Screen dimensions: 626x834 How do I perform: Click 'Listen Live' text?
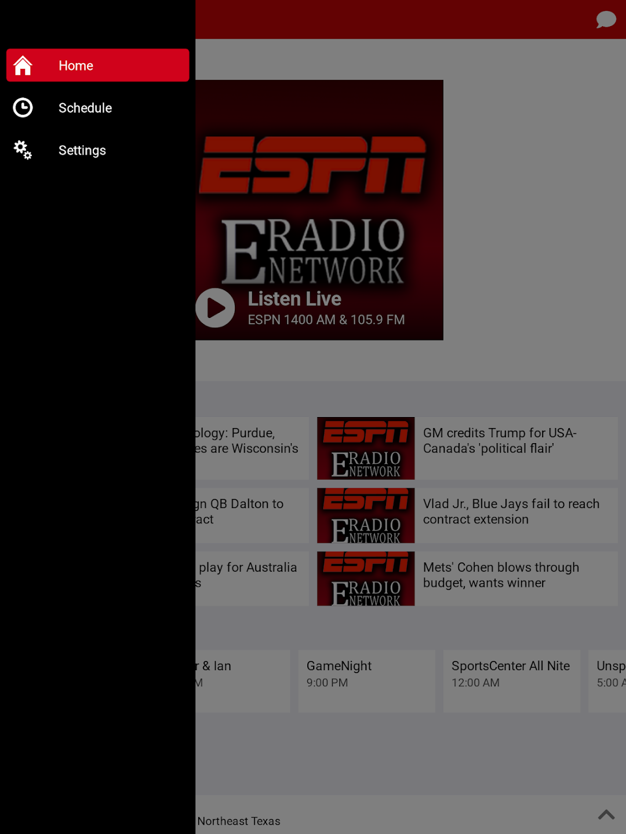click(294, 299)
